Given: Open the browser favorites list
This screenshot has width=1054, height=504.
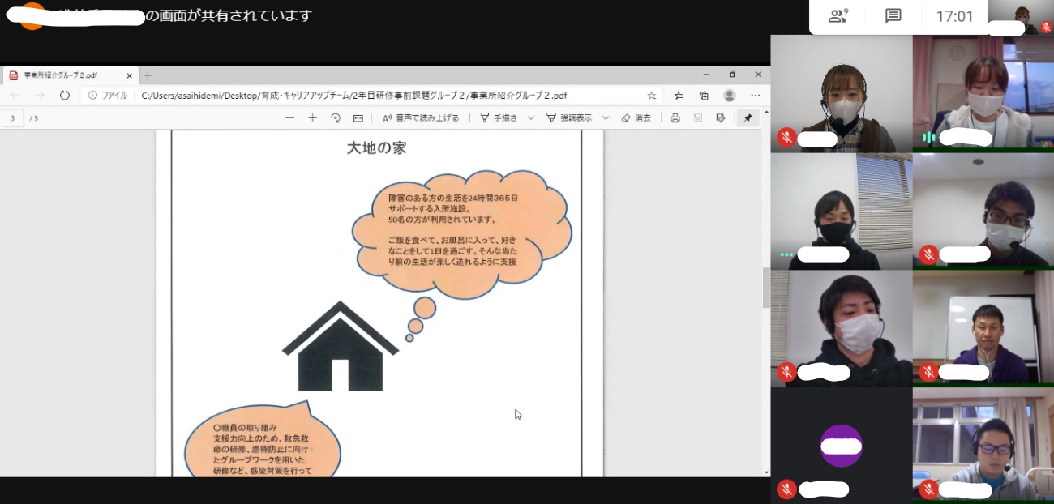Looking at the screenshot, I should click(x=679, y=96).
